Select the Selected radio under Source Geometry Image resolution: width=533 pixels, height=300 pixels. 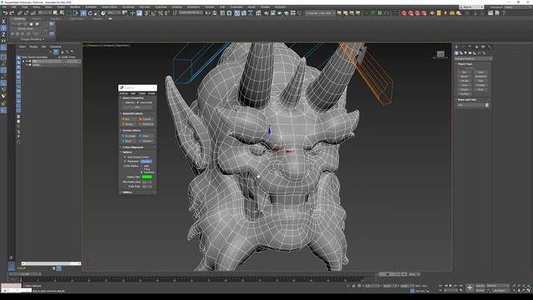[x=122, y=102]
